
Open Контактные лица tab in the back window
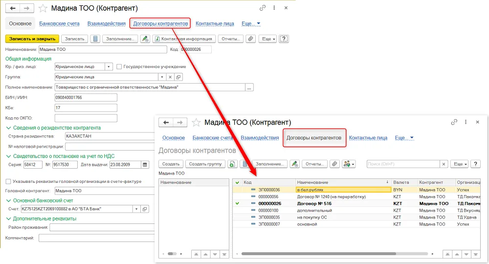[x=215, y=23]
